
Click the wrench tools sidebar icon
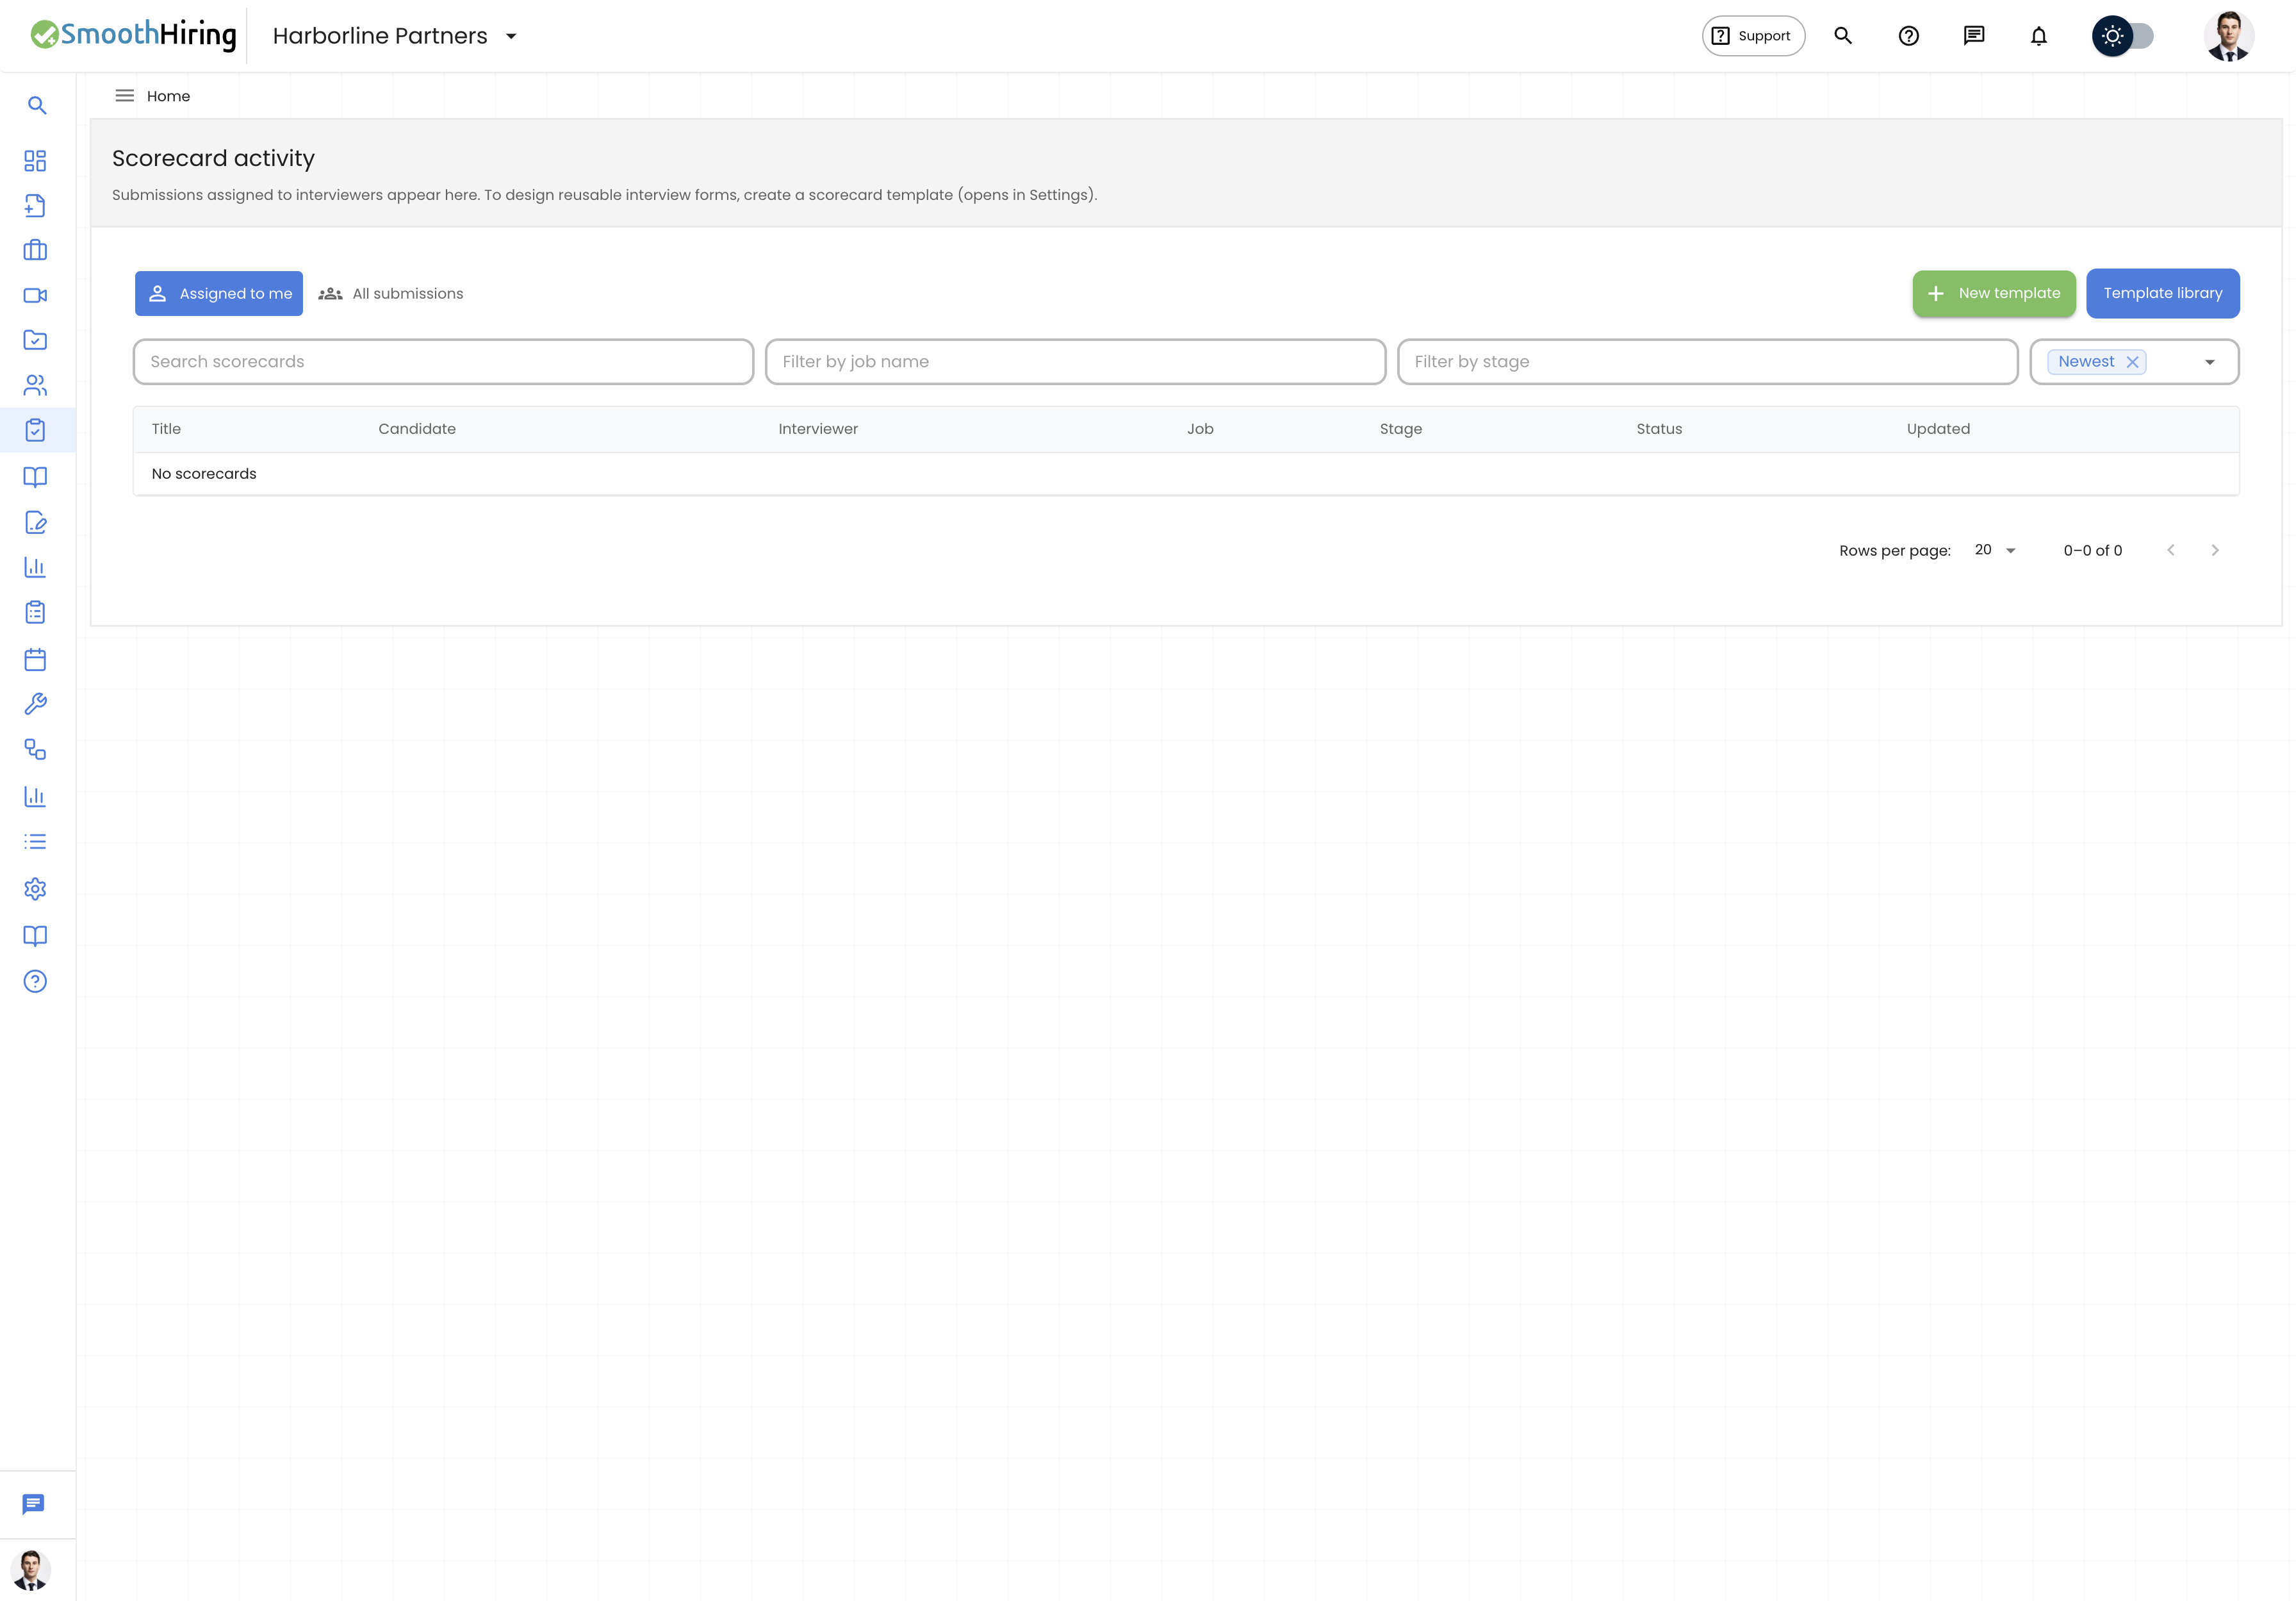[35, 704]
